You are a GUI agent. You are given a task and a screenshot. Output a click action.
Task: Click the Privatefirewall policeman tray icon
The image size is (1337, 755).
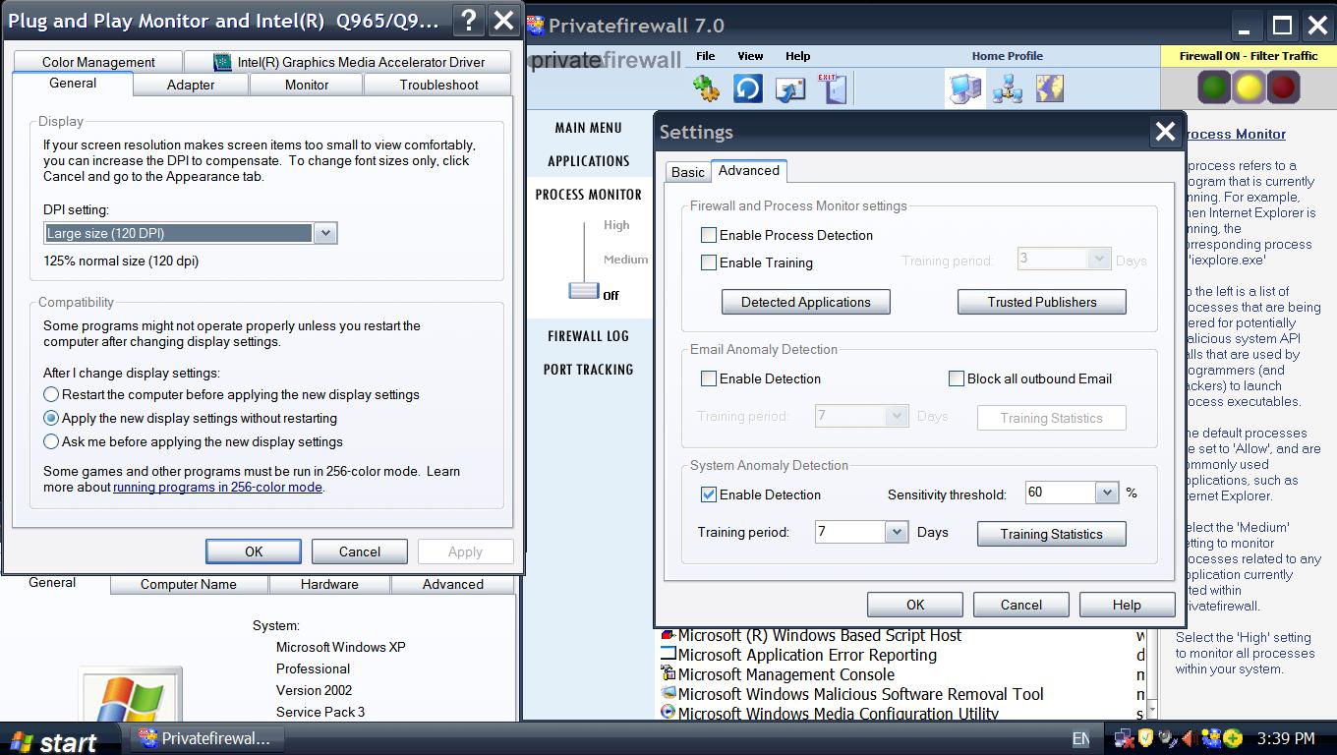(1211, 738)
